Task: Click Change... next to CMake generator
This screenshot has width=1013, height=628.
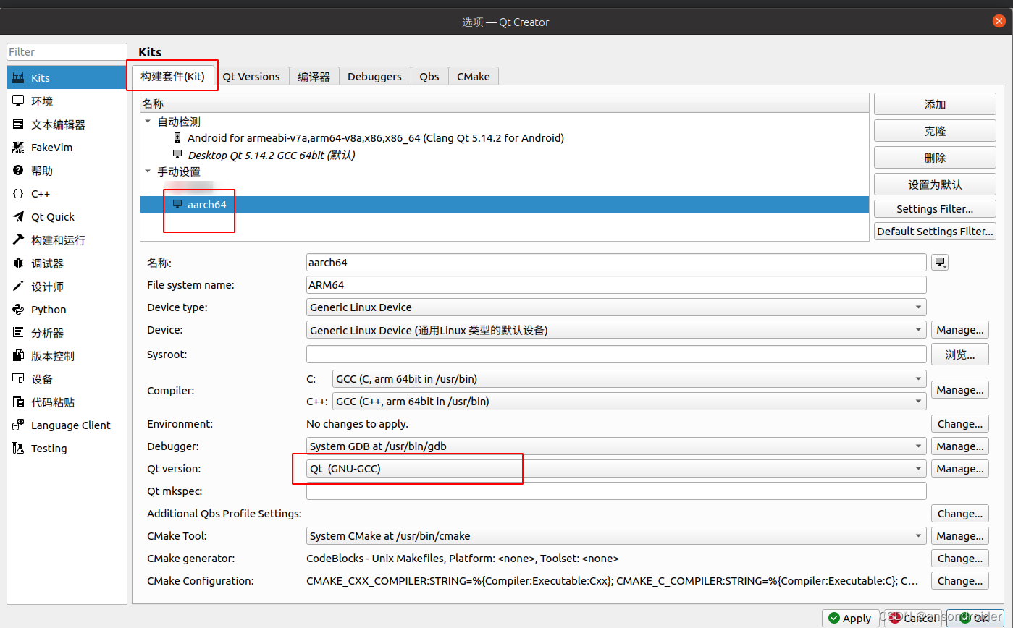Action: pos(960,558)
